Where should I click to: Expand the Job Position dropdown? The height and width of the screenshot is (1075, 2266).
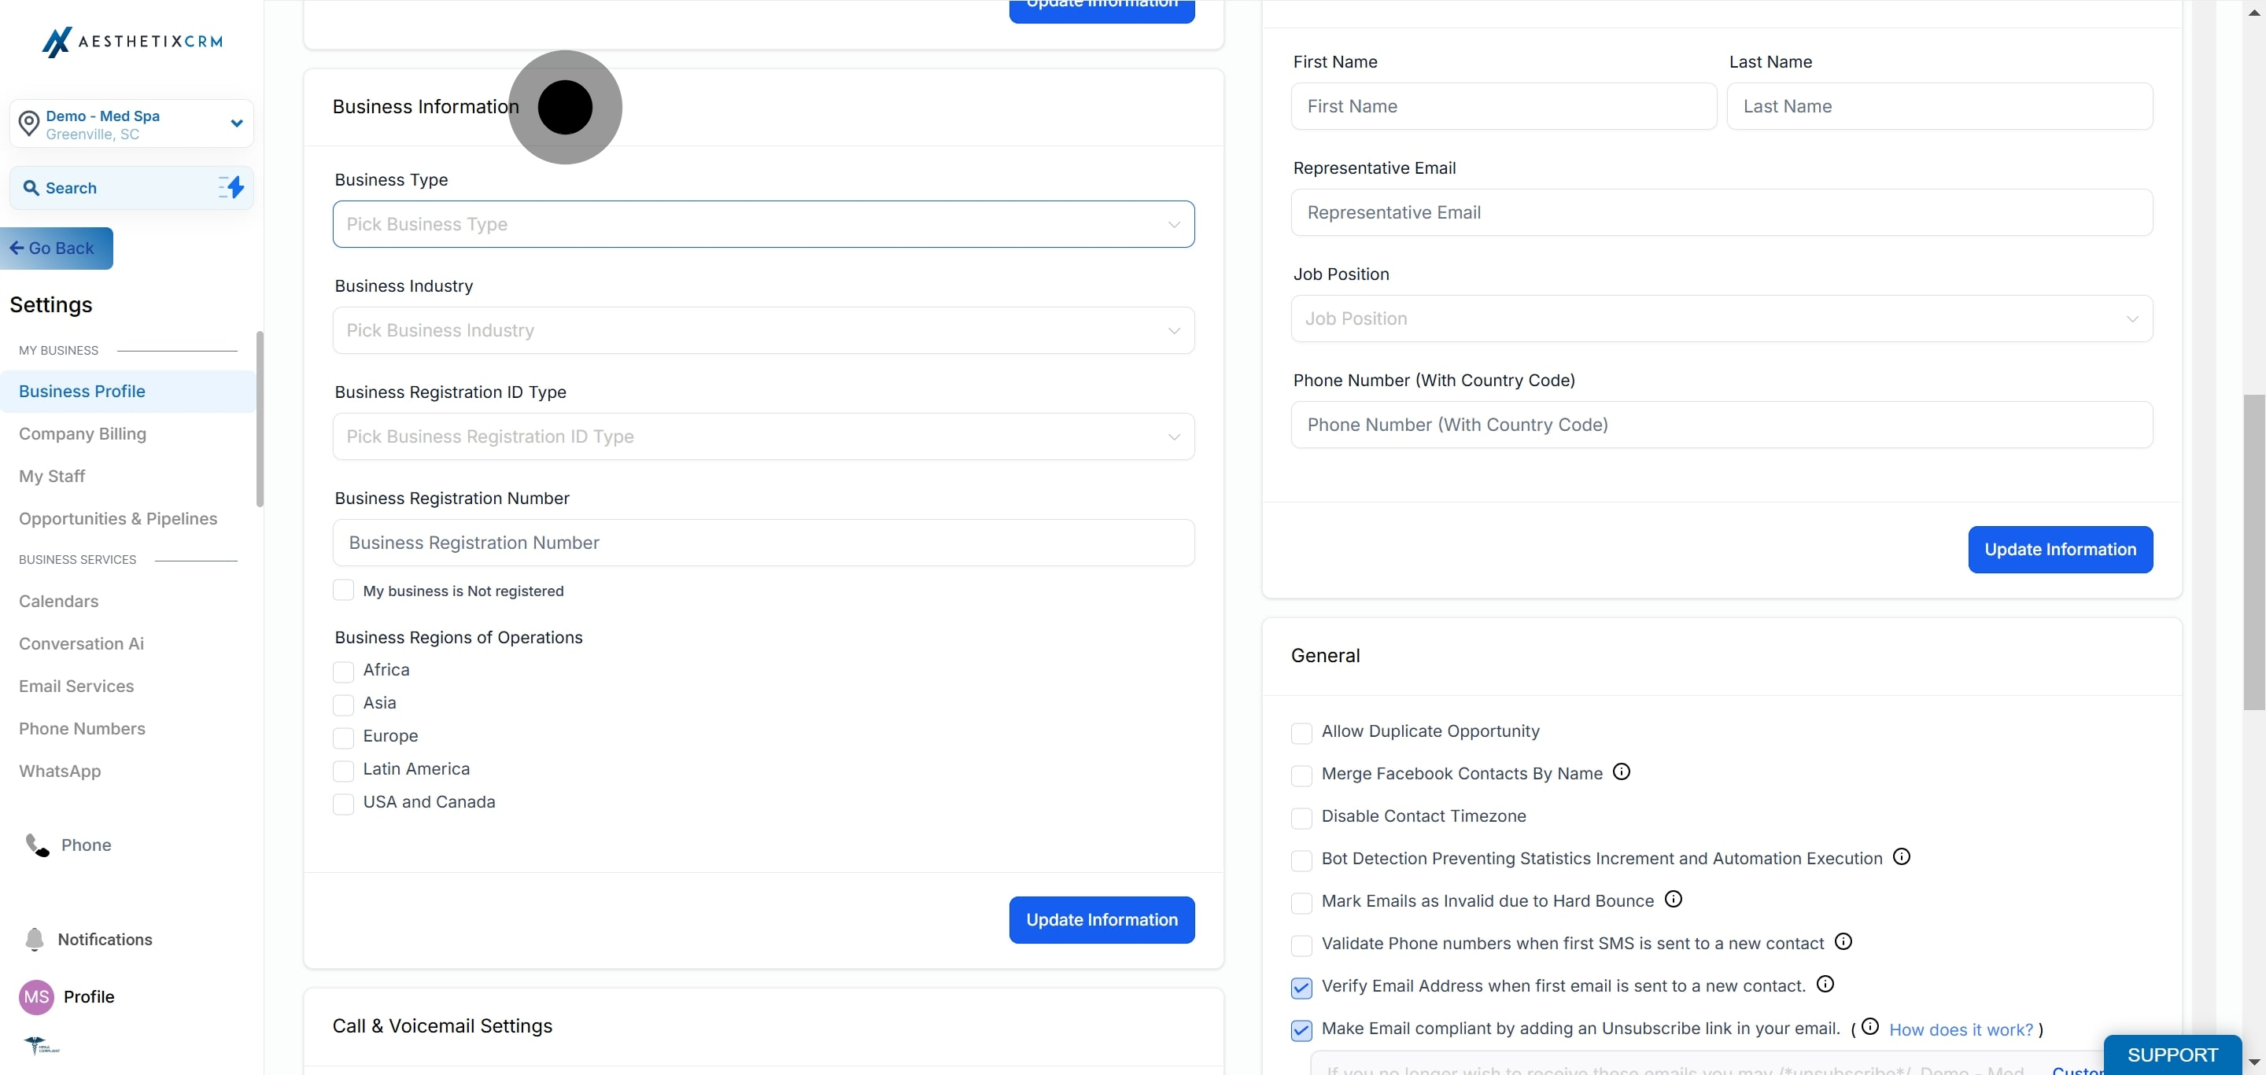(x=1721, y=319)
